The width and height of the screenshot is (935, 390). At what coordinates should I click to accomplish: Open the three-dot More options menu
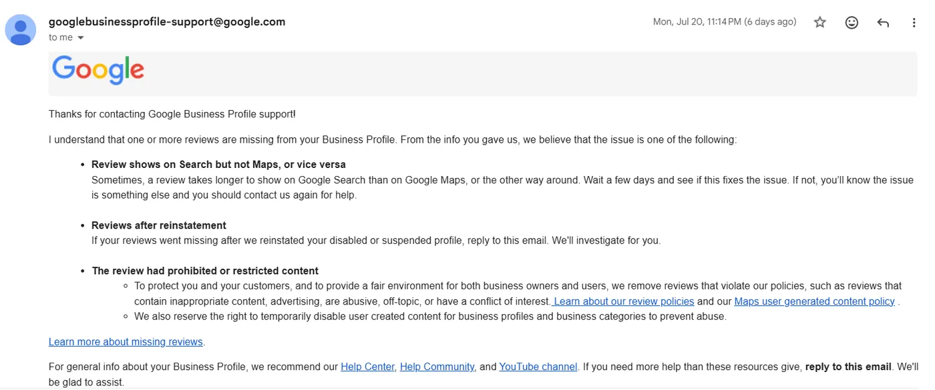click(x=914, y=23)
